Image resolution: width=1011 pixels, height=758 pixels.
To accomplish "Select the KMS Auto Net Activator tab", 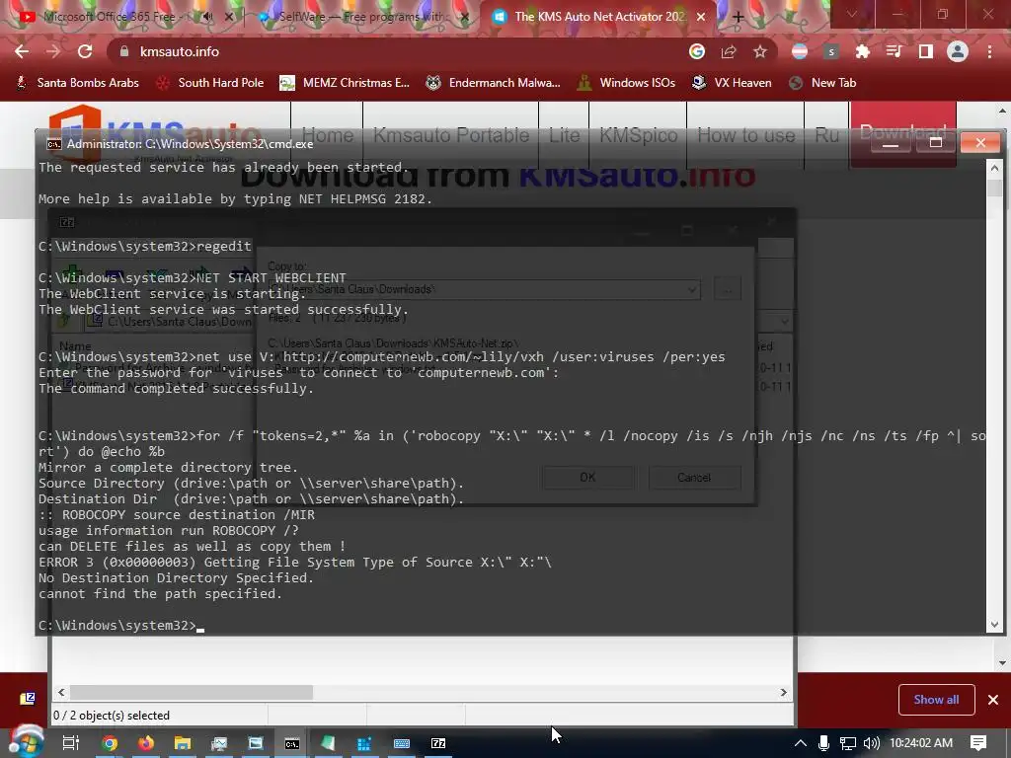I will coord(601,17).
